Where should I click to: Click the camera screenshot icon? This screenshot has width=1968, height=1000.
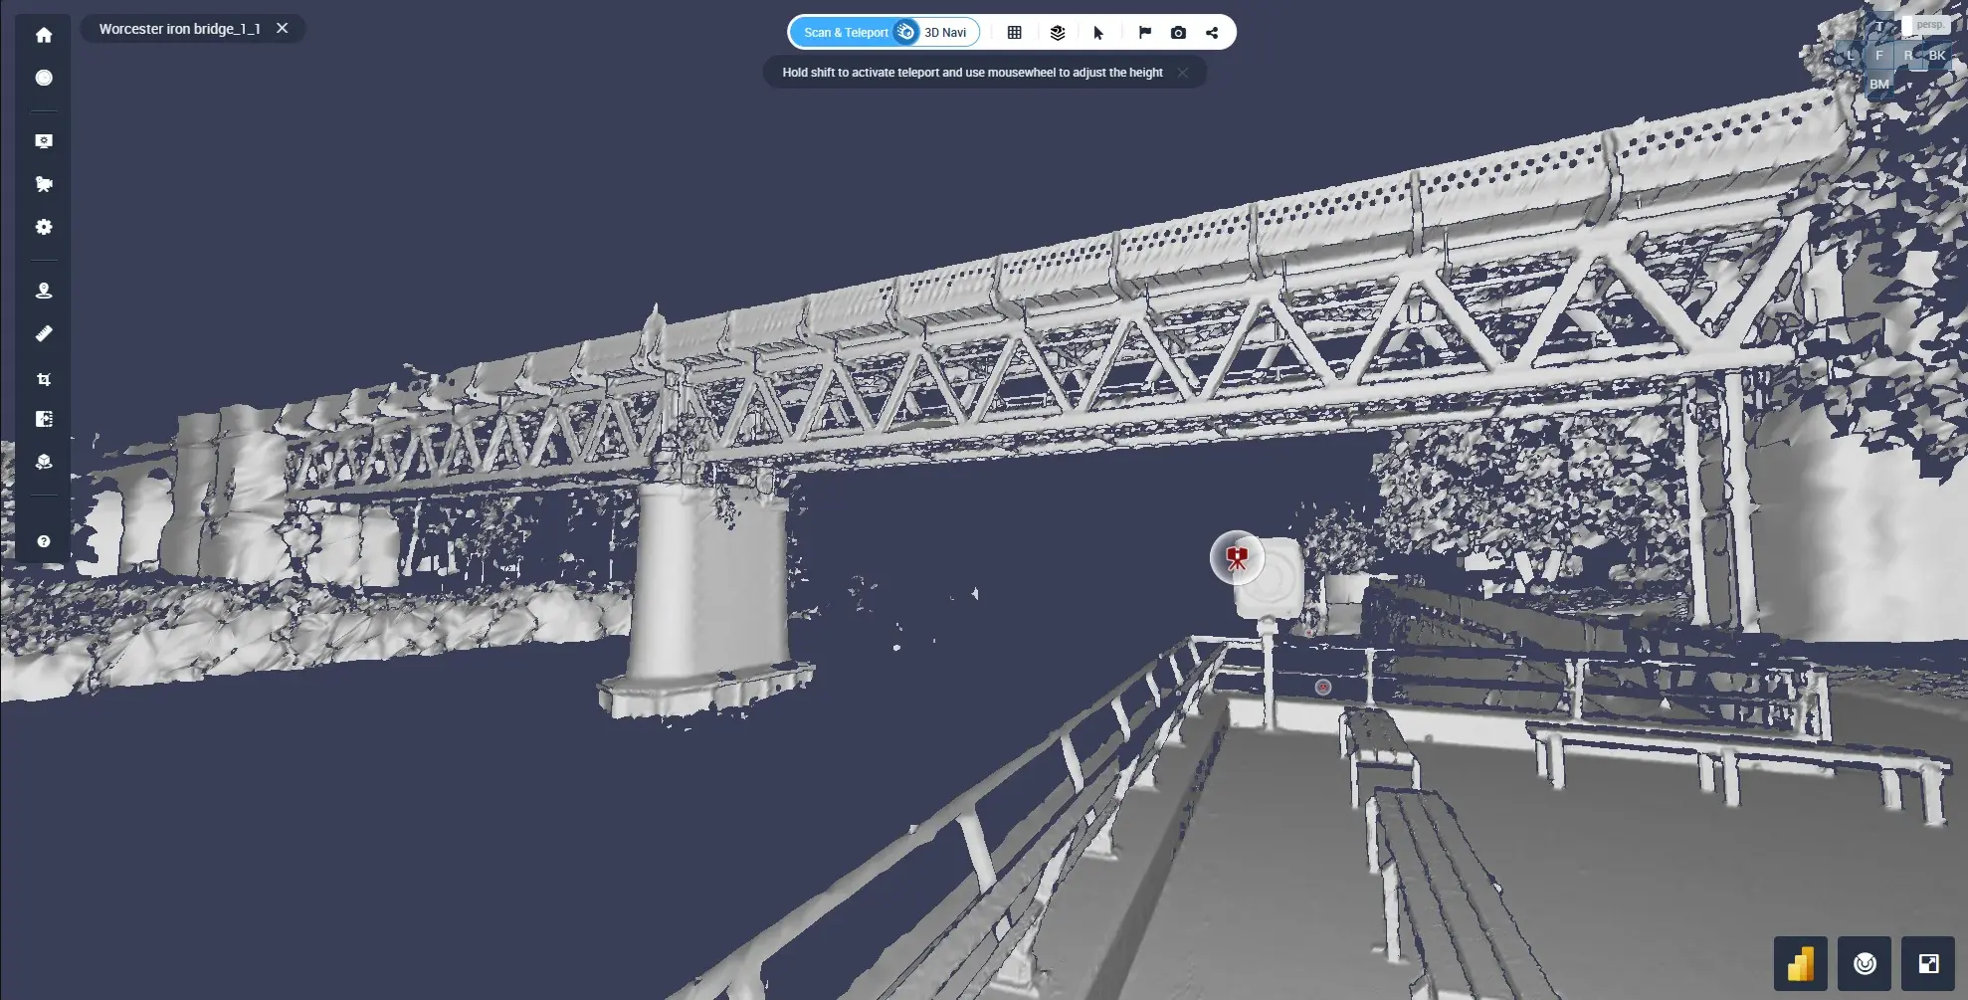pos(1178,33)
